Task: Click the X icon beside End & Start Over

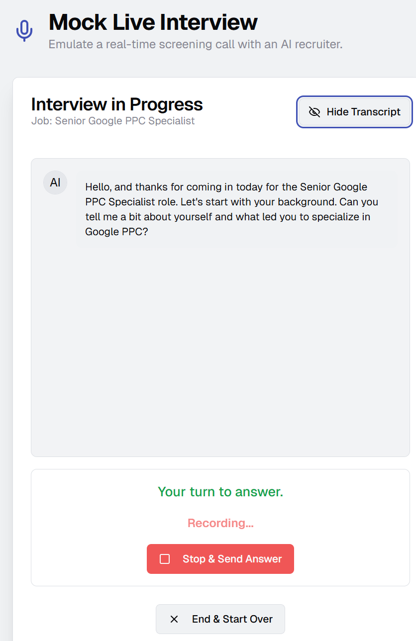Action: [174, 619]
